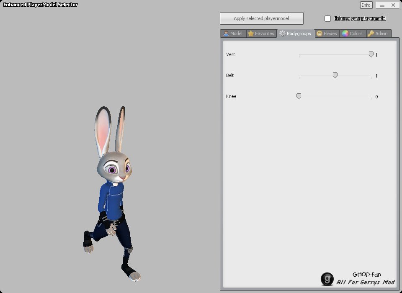Minimize the PlayerModel Selector window
The height and width of the screenshot is (293, 402).
click(382, 5)
